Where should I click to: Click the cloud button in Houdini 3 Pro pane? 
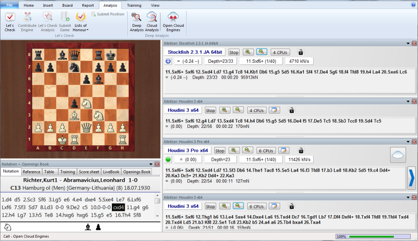(x=398, y=155)
